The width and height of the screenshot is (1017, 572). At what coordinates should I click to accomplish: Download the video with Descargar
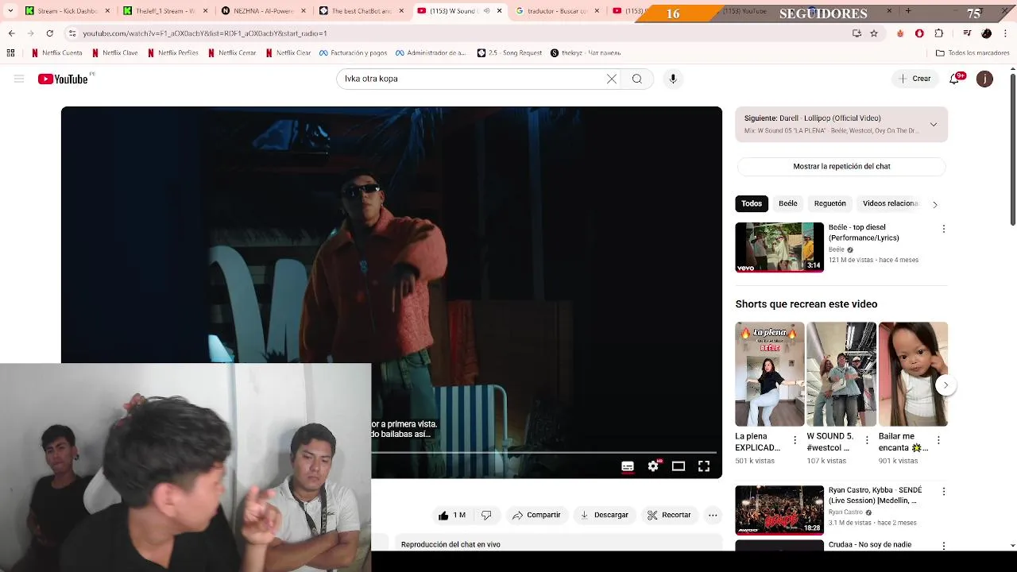[x=605, y=515]
